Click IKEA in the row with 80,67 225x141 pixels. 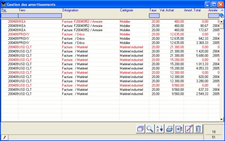[22, 26]
